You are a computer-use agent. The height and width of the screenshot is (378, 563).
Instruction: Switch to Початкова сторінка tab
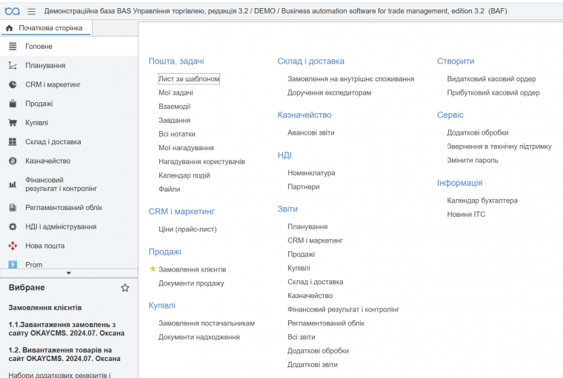click(46, 28)
